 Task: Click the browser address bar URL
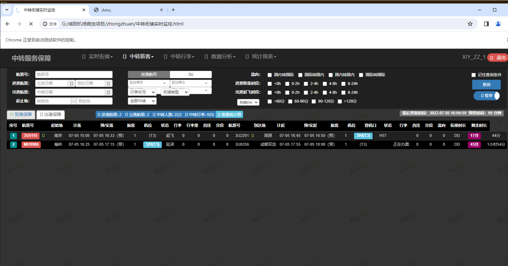[123, 24]
